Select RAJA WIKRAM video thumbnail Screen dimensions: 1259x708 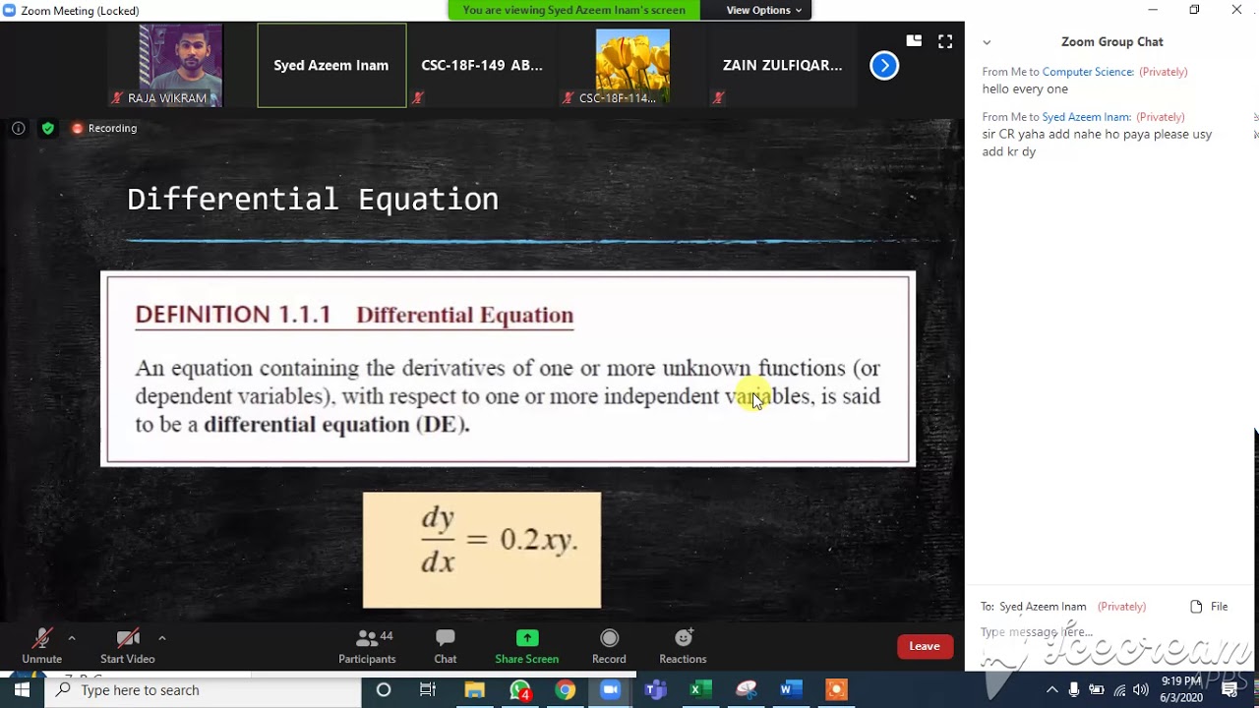[166, 66]
